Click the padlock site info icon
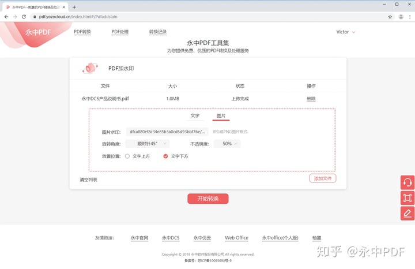The width and height of the screenshot is (415, 269). coord(35,17)
